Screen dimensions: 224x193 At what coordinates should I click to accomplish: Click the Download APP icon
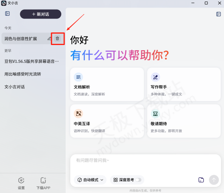click(x=43, y=180)
